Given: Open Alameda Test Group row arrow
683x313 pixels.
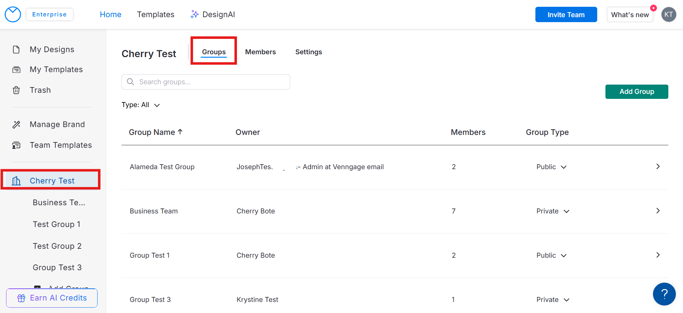Looking at the screenshot, I should (658, 166).
